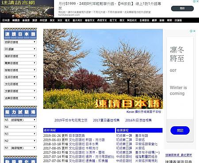
Task: Click the 速讀日本語 section header banner
Action: click(x=20, y=34)
